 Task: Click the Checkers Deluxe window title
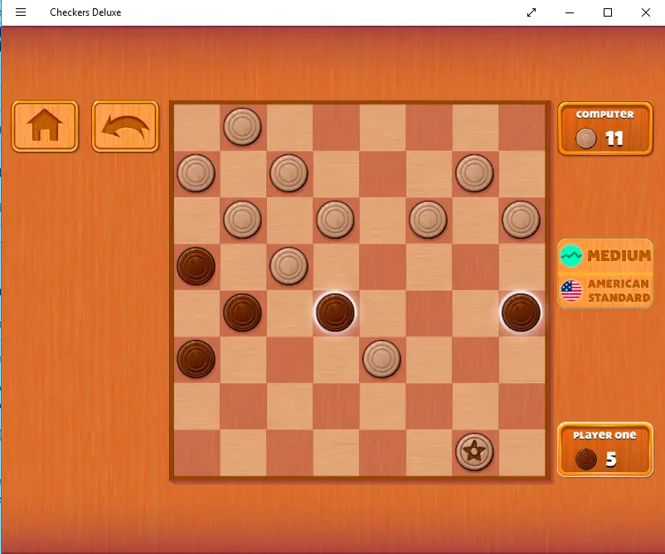tap(85, 12)
